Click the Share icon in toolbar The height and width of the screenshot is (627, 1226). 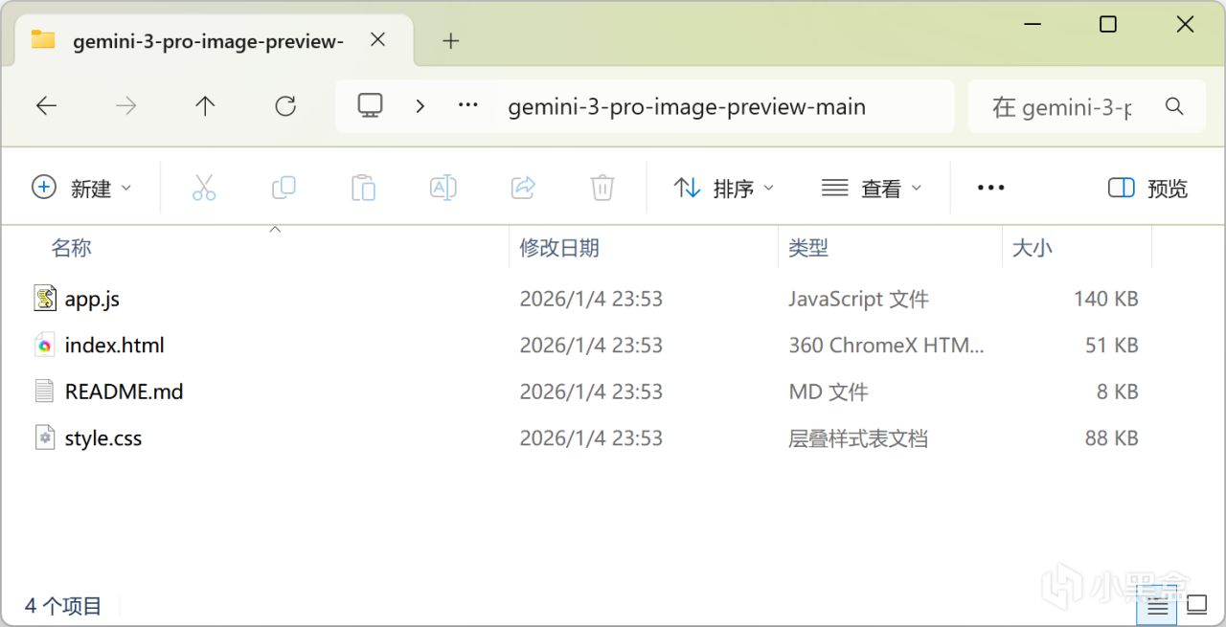tap(523, 188)
